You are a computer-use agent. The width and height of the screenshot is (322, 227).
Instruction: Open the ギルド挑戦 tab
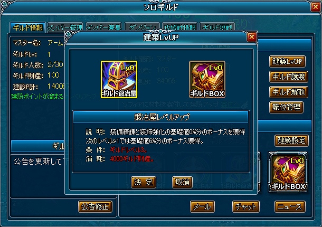[x=217, y=27]
